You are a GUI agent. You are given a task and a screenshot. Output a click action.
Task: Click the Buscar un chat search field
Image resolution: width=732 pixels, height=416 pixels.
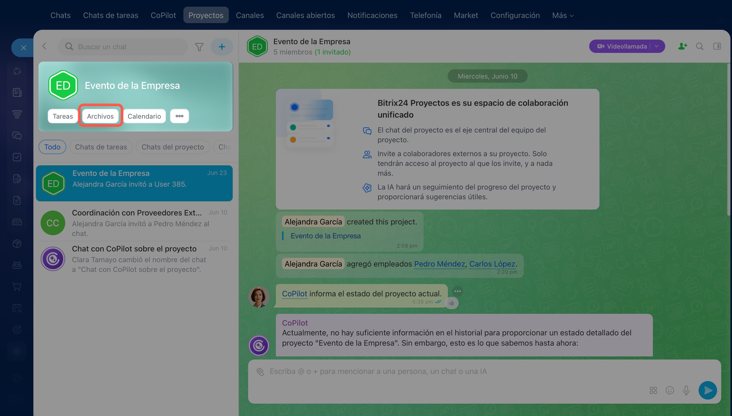point(123,46)
